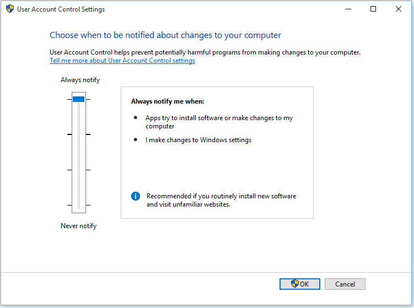Click the 'User Account Control helps prevent' description

[x=205, y=52]
